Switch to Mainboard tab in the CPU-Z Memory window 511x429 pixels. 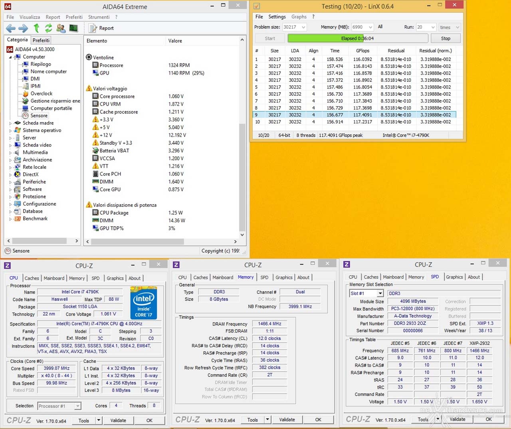223,277
